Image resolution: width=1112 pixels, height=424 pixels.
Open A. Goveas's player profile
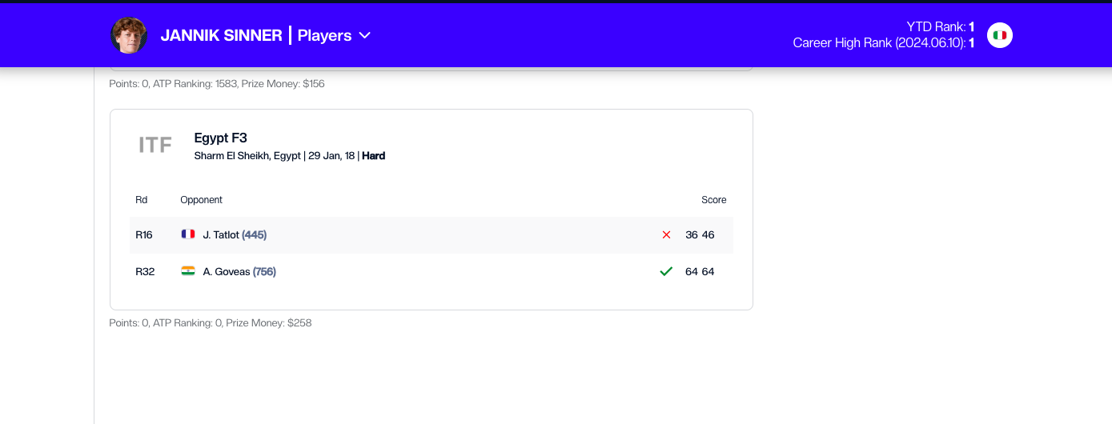click(226, 272)
